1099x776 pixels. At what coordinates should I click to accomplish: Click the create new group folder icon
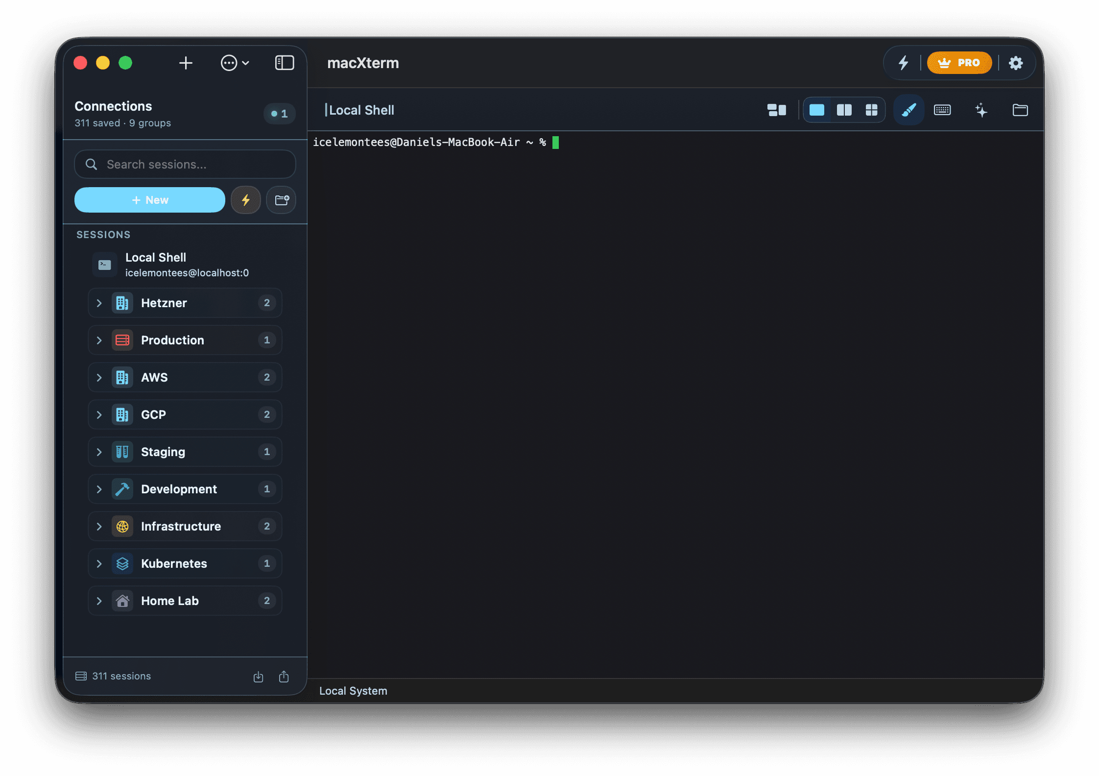click(x=281, y=200)
